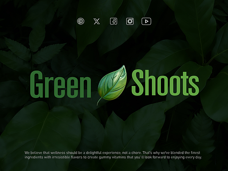This screenshot has height=171, width=228.
Task: Click the "We believe that wellness" tagline paragraph
Action: 113,155
